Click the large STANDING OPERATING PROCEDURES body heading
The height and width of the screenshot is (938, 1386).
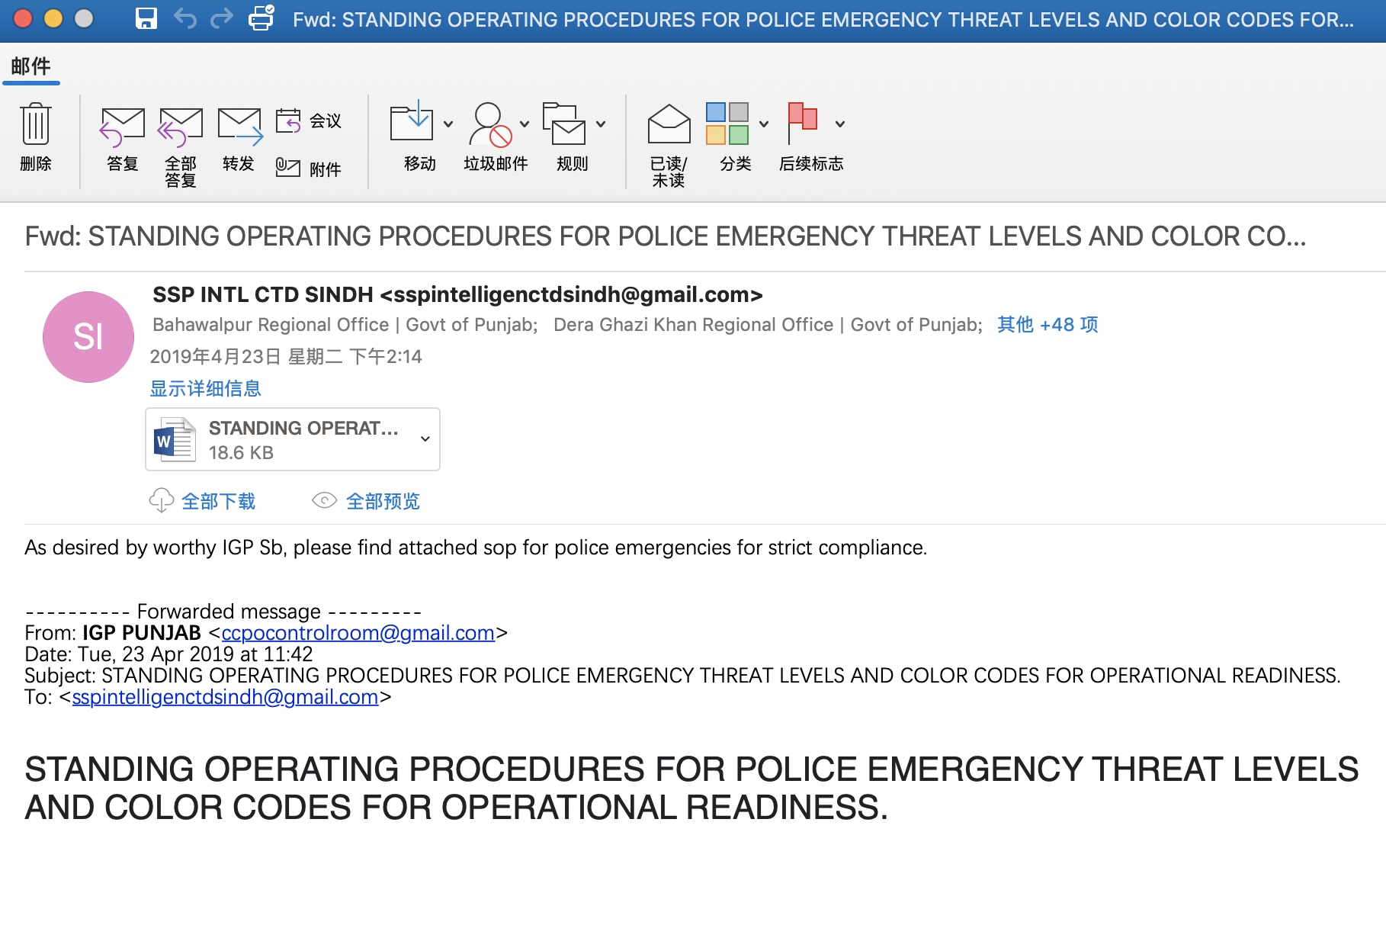point(691,789)
